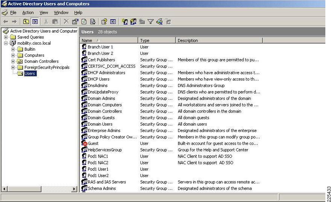Select the Pod1 NAC1 user
The height and width of the screenshot is (202, 331).
coord(98,156)
